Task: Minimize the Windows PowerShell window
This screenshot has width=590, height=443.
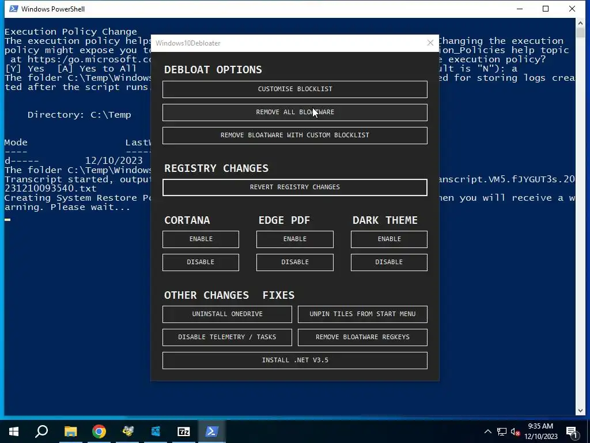Action: tap(520, 9)
